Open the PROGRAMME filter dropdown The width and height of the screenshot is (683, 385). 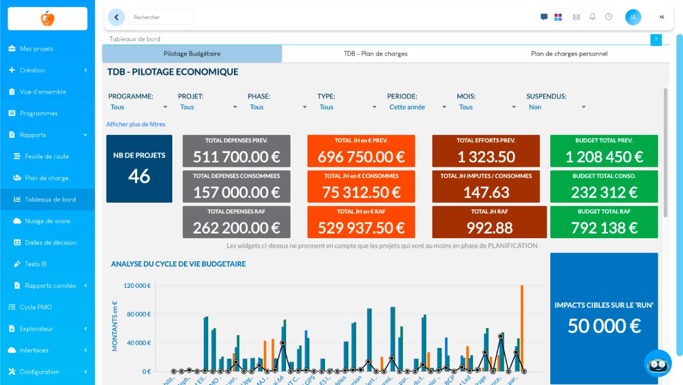(x=139, y=107)
